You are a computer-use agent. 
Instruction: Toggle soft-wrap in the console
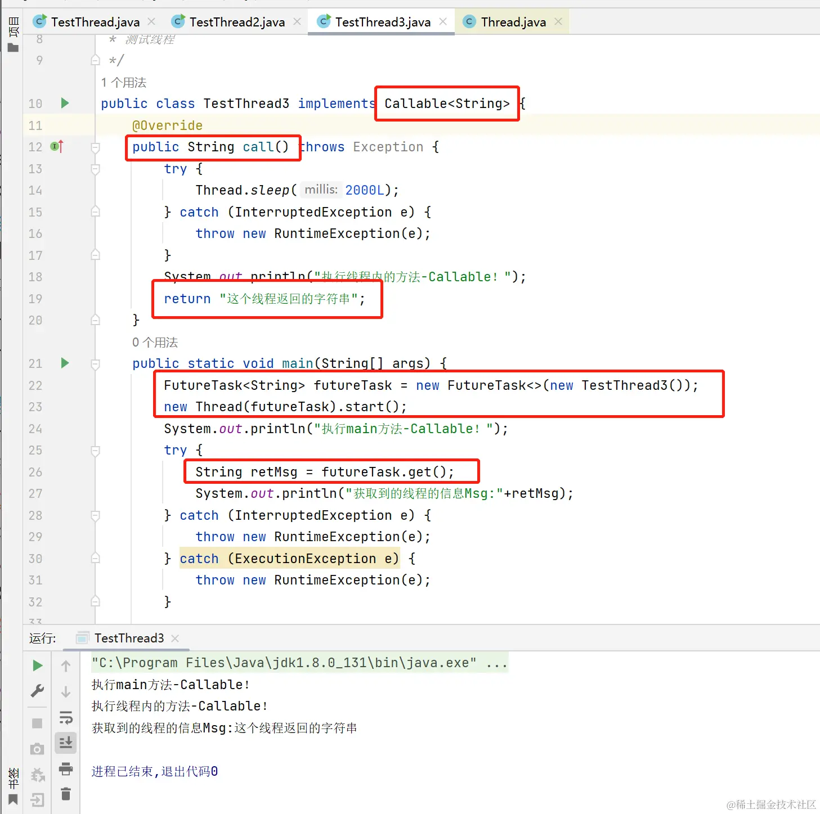coord(66,717)
